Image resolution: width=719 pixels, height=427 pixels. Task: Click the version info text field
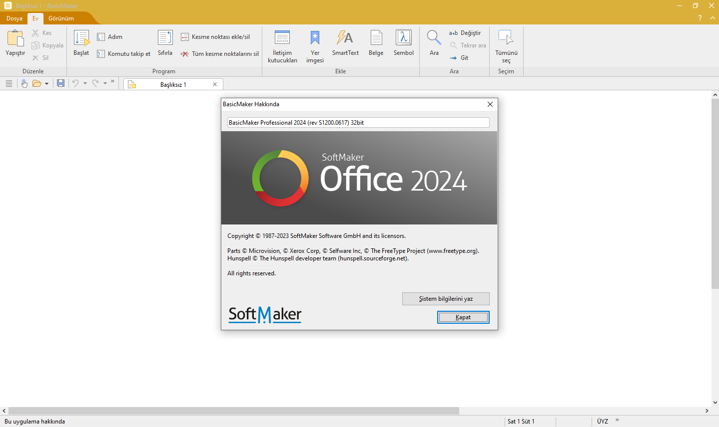coord(358,123)
